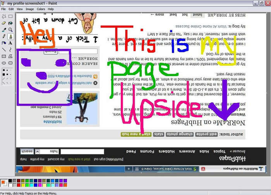Image resolution: width=271 pixels, height=195 pixels.
Task: Pick the cyan swatch
Action: tap(31, 185)
